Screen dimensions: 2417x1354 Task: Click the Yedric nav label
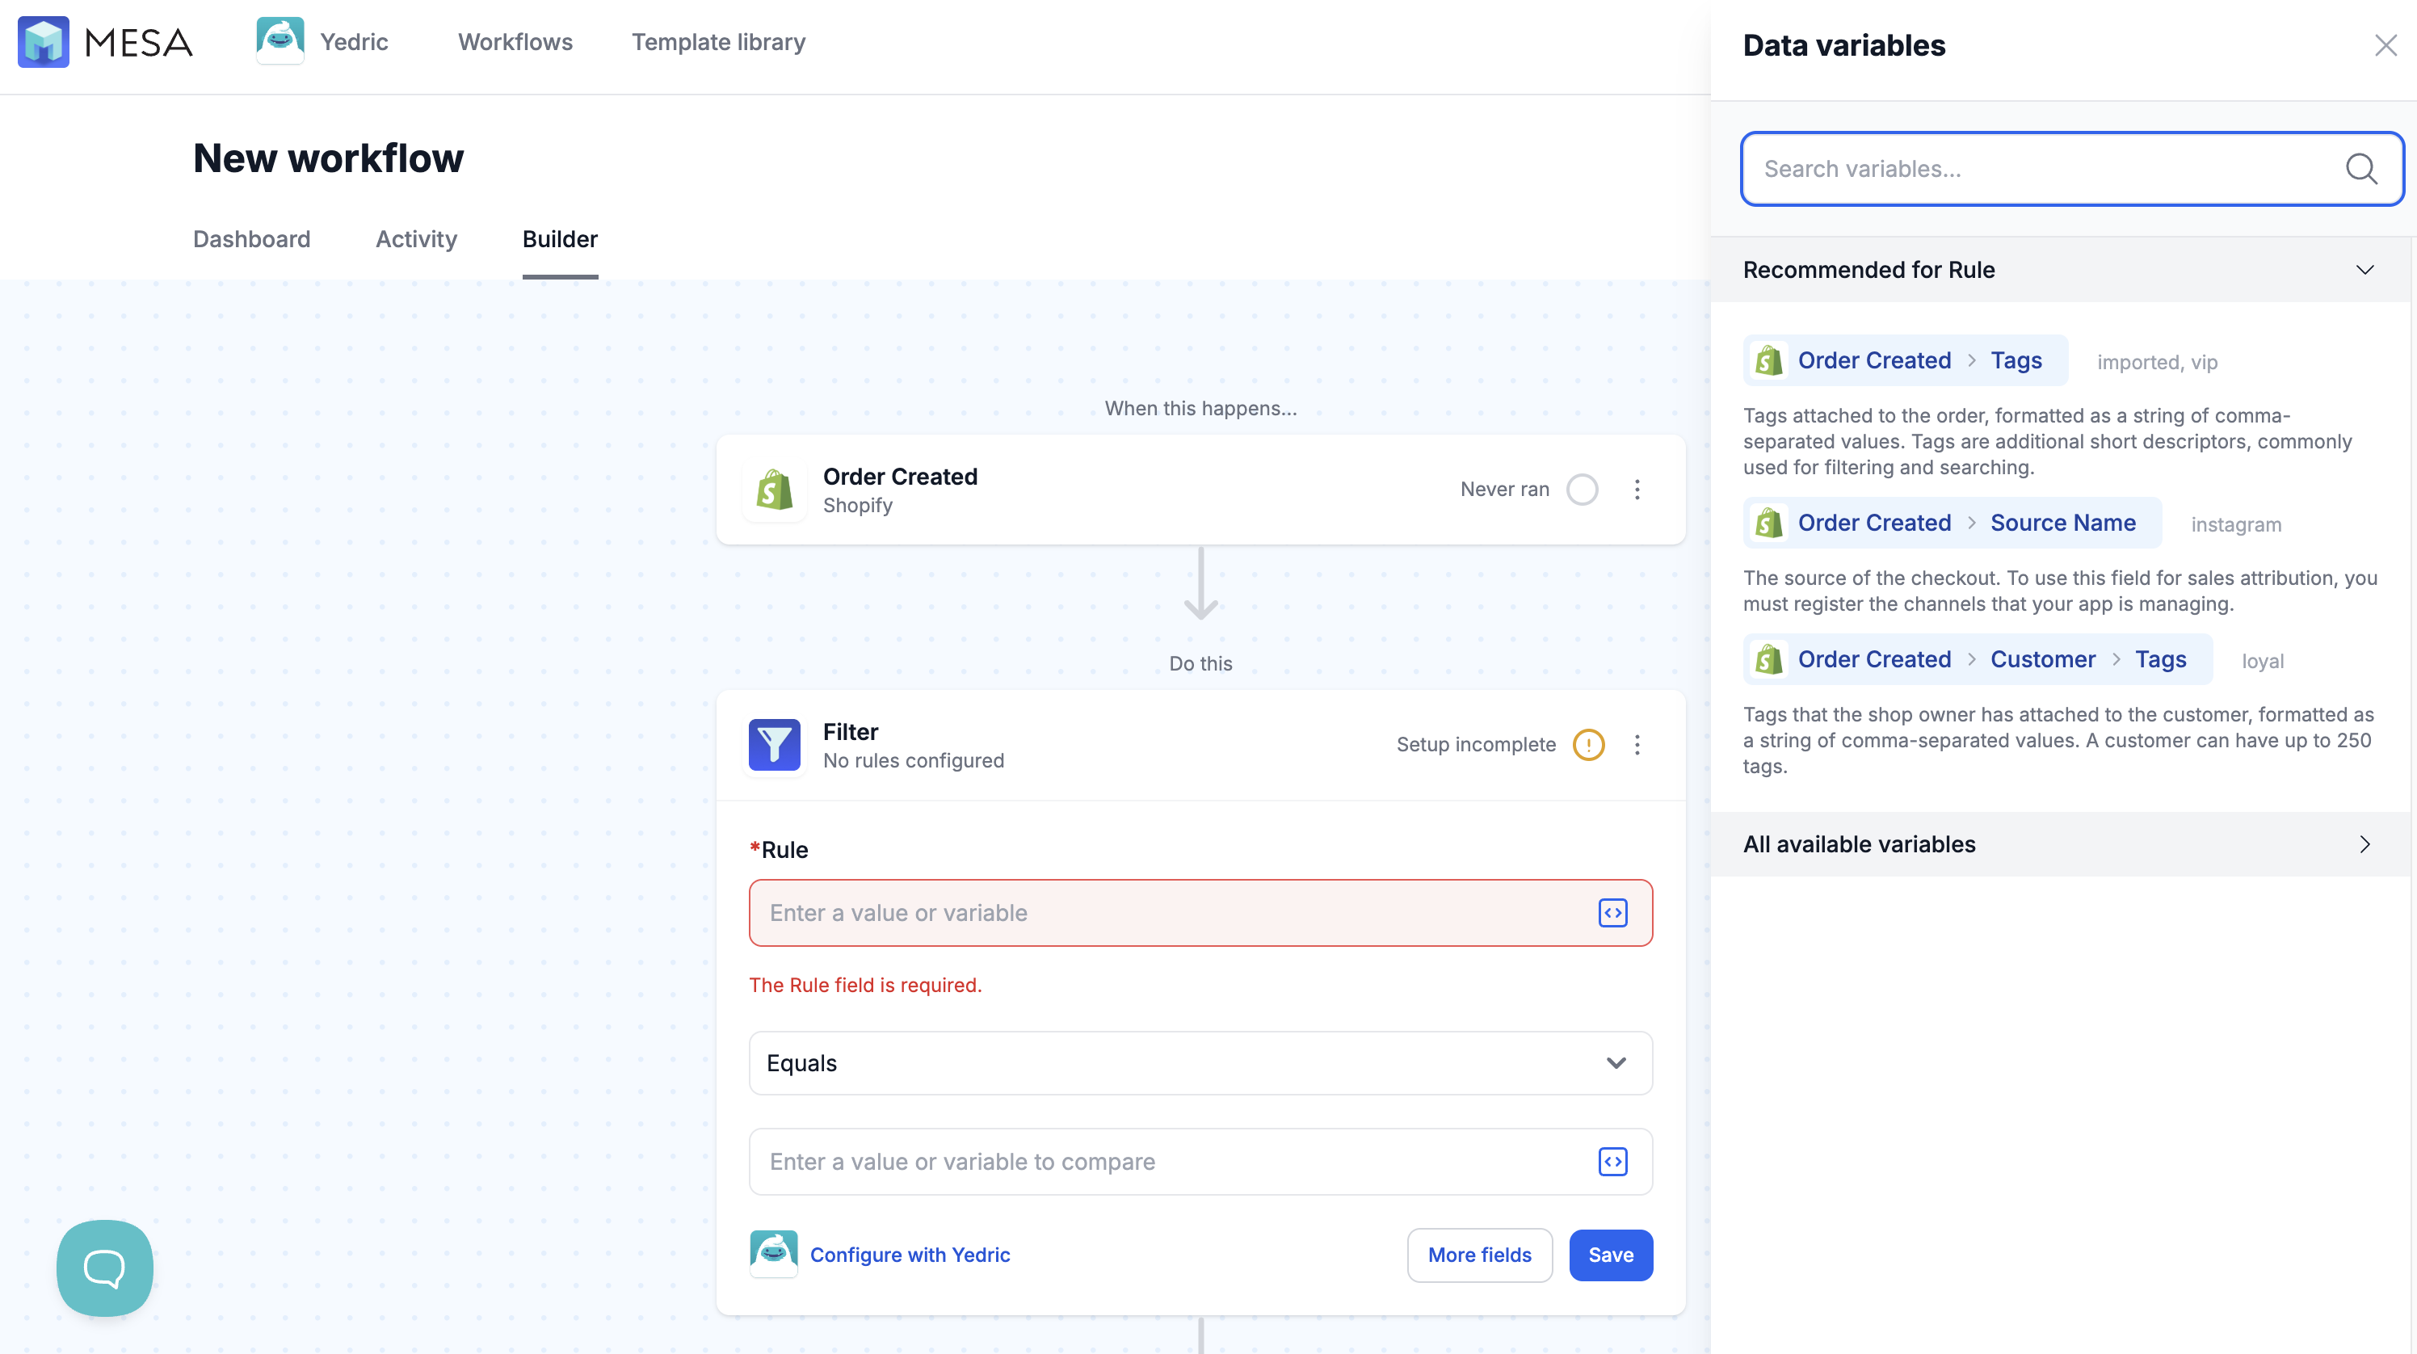tap(354, 42)
